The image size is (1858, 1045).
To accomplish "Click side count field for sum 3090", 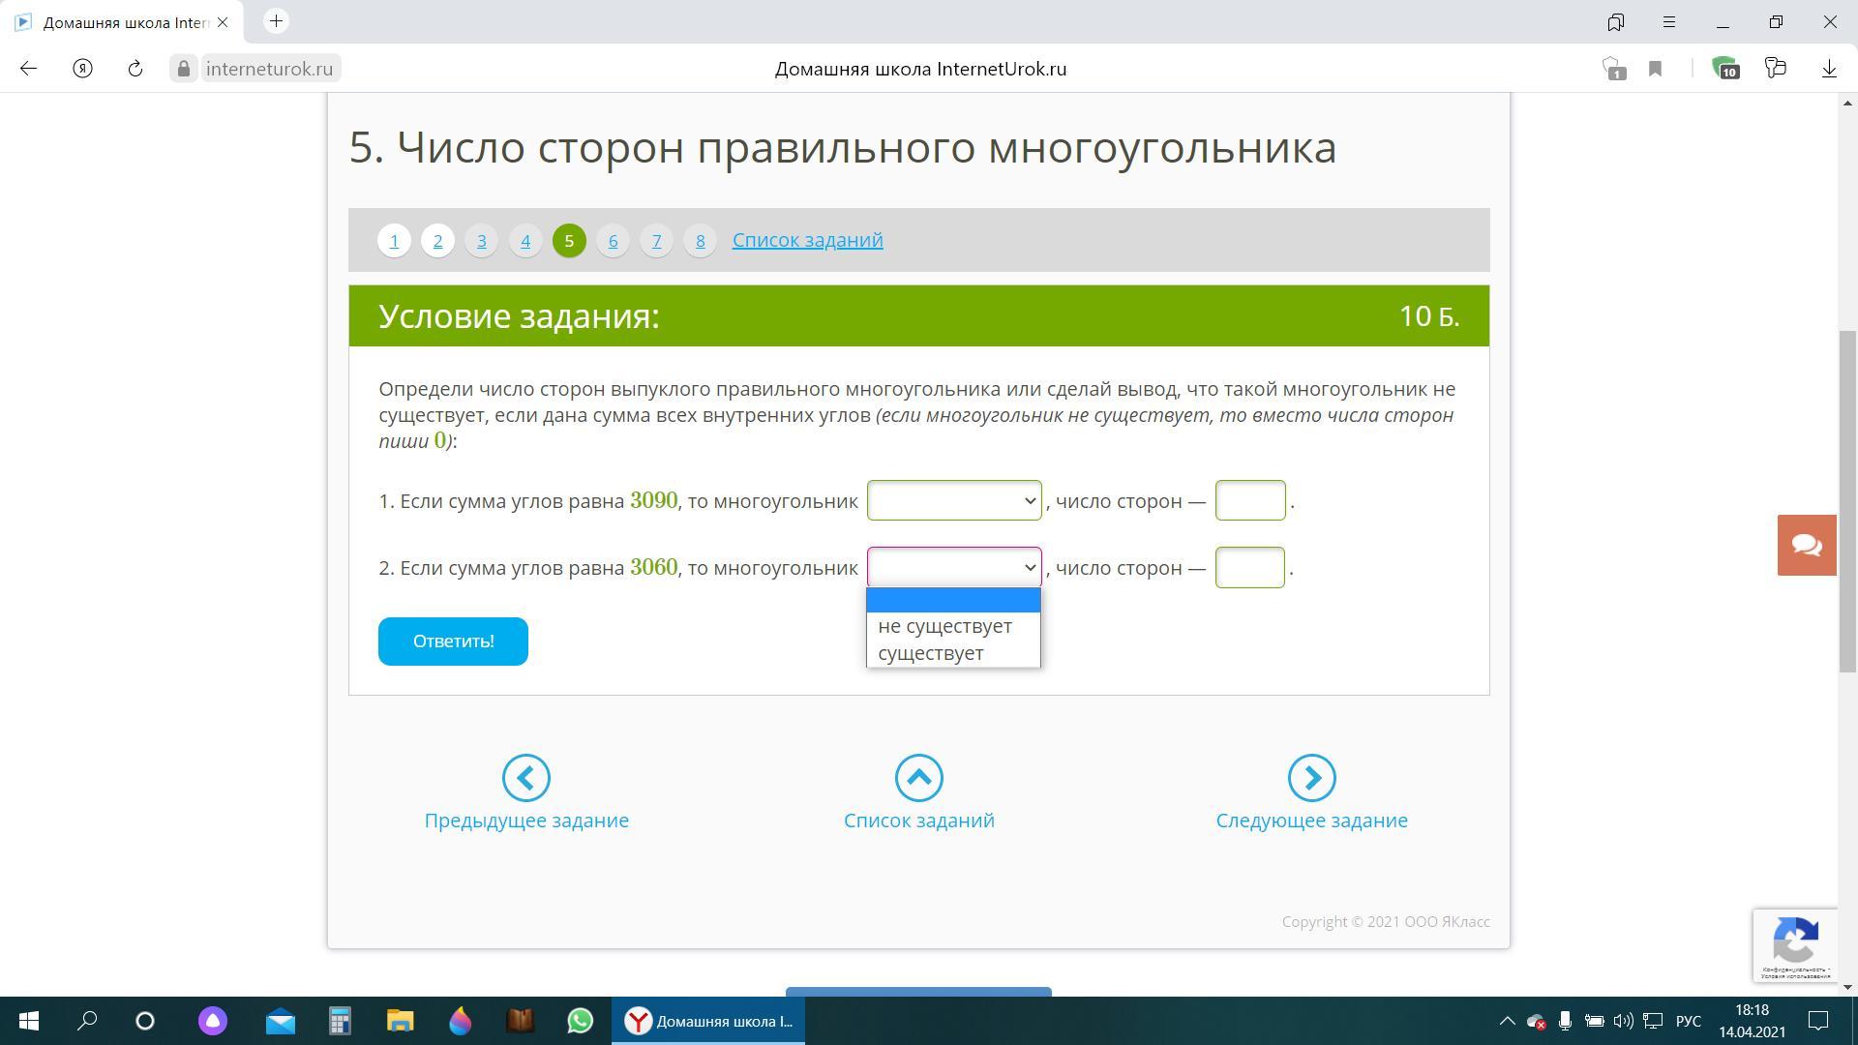I will (1249, 500).
